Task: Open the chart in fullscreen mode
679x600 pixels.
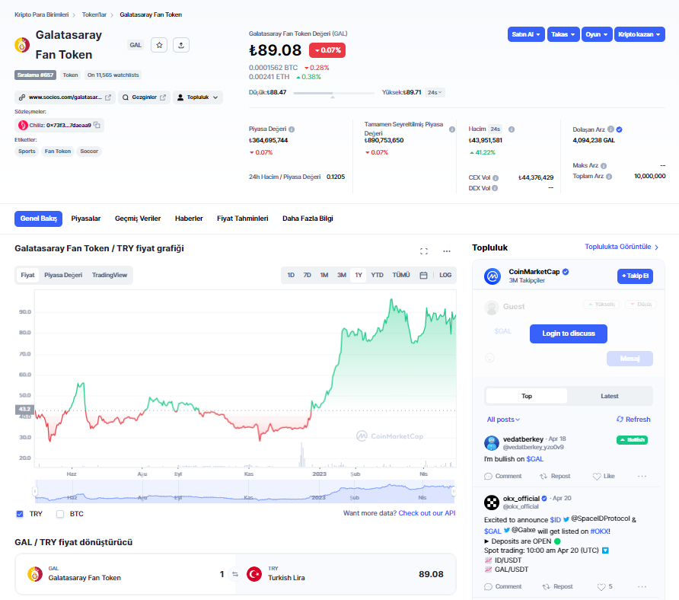Action: 424,251
